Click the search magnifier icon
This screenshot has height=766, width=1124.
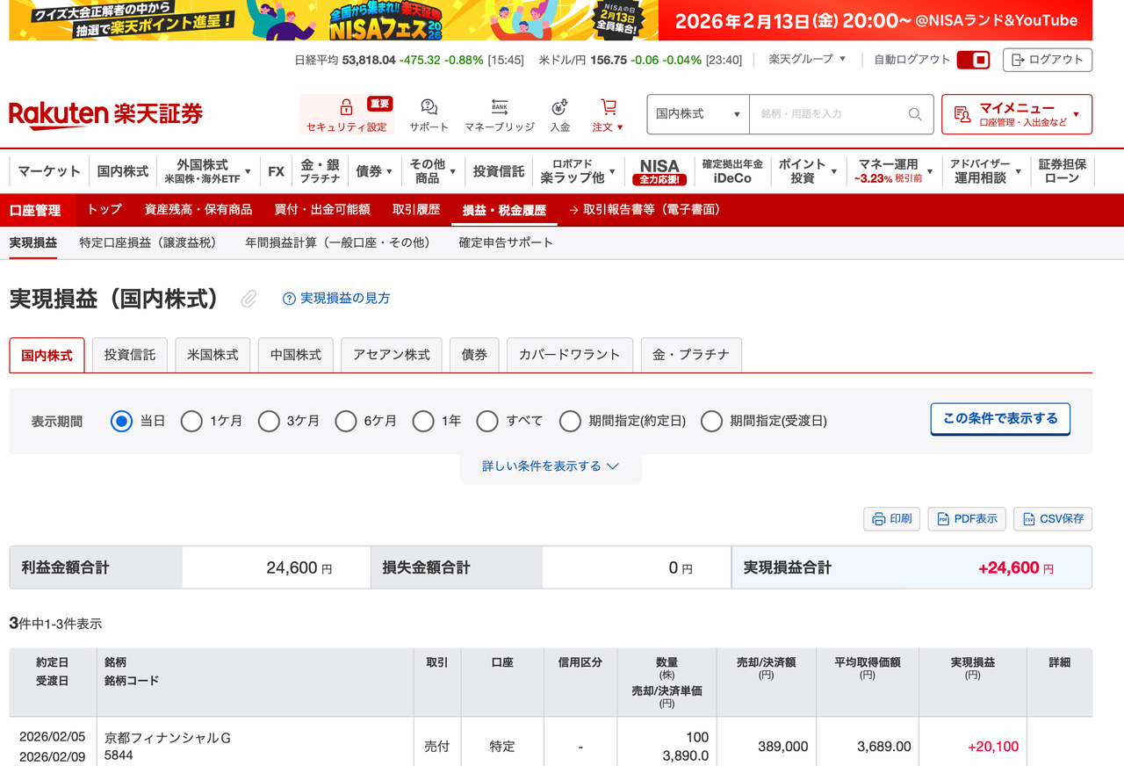915,114
